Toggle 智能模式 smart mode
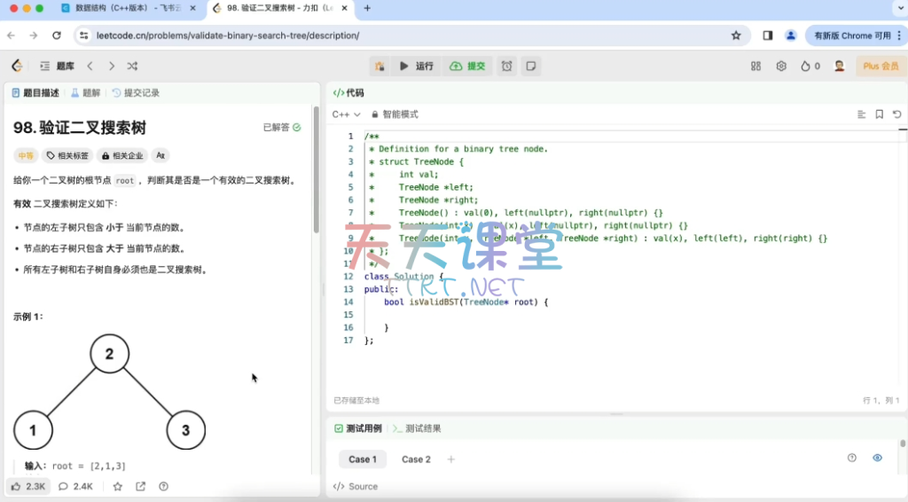The image size is (908, 502). (x=395, y=114)
